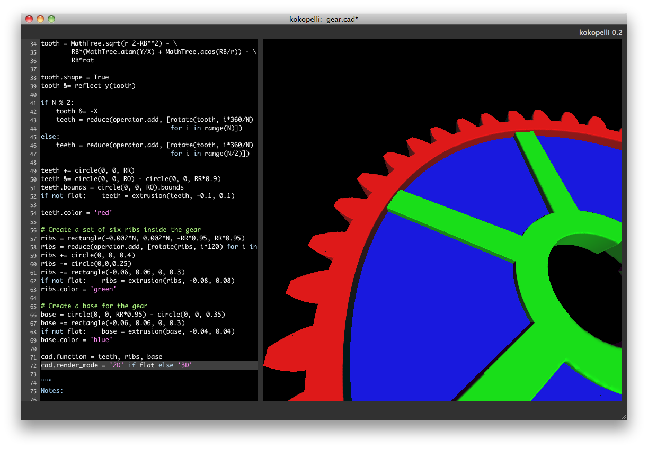Click line 66 'base = circle' code
This screenshot has width=648, height=449.
click(x=133, y=315)
